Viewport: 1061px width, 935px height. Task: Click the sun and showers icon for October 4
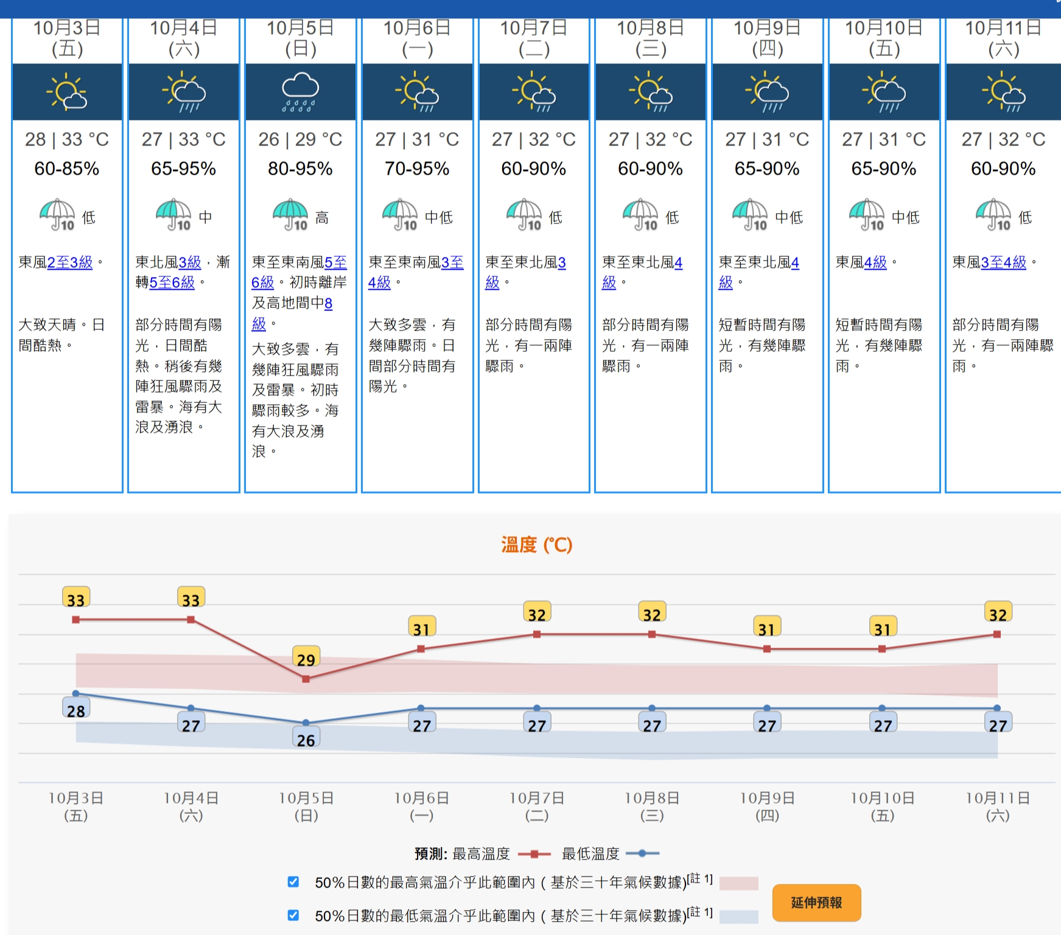pos(183,92)
